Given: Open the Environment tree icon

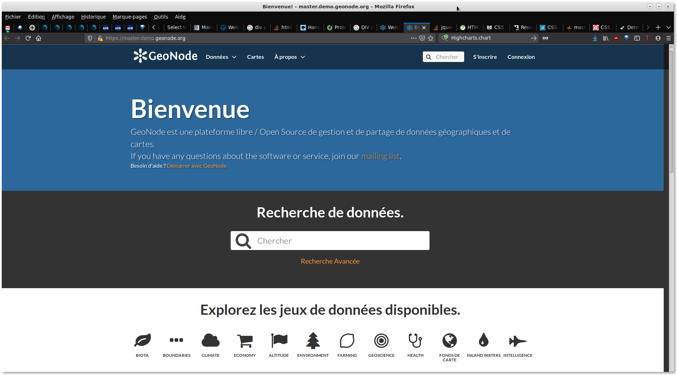Looking at the screenshot, I should [x=313, y=340].
